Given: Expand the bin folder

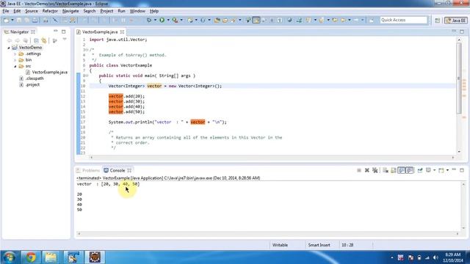Looking at the screenshot, I should 15,60.
